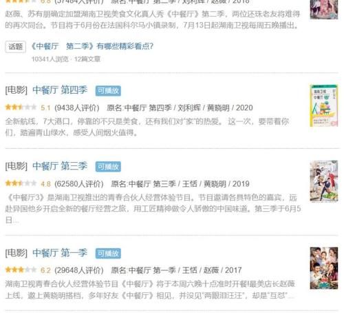The width and height of the screenshot is (344, 313).
Task: Click the 话题 tag button
Action: (16, 47)
